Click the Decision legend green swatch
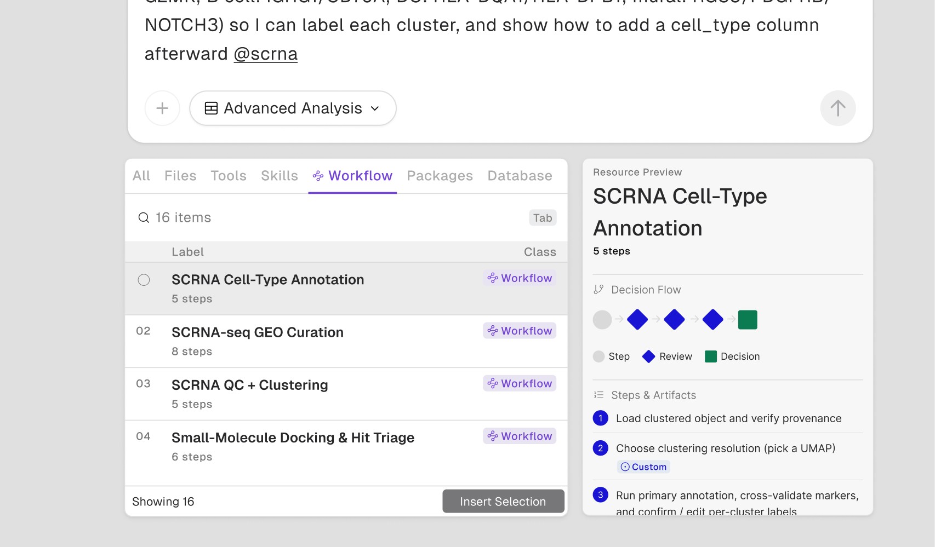The width and height of the screenshot is (935, 547). coord(711,356)
